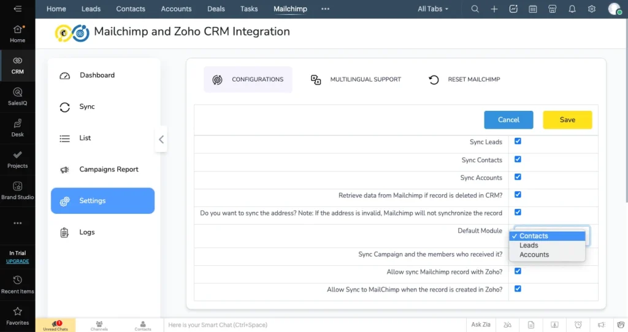Select Contacts in Default Module dropdown
Image resolution: width=628 pixels, height=332 pixels.
tap(547, 236)
